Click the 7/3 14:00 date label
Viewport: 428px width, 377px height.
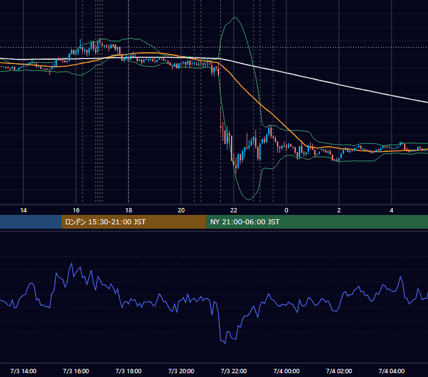23,371
